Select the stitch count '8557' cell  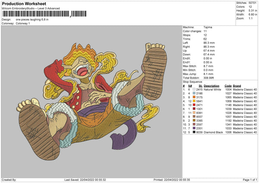tap(199, 117)
